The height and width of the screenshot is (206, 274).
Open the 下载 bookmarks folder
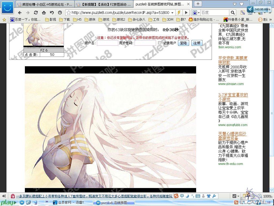click(x=64, y=20)
